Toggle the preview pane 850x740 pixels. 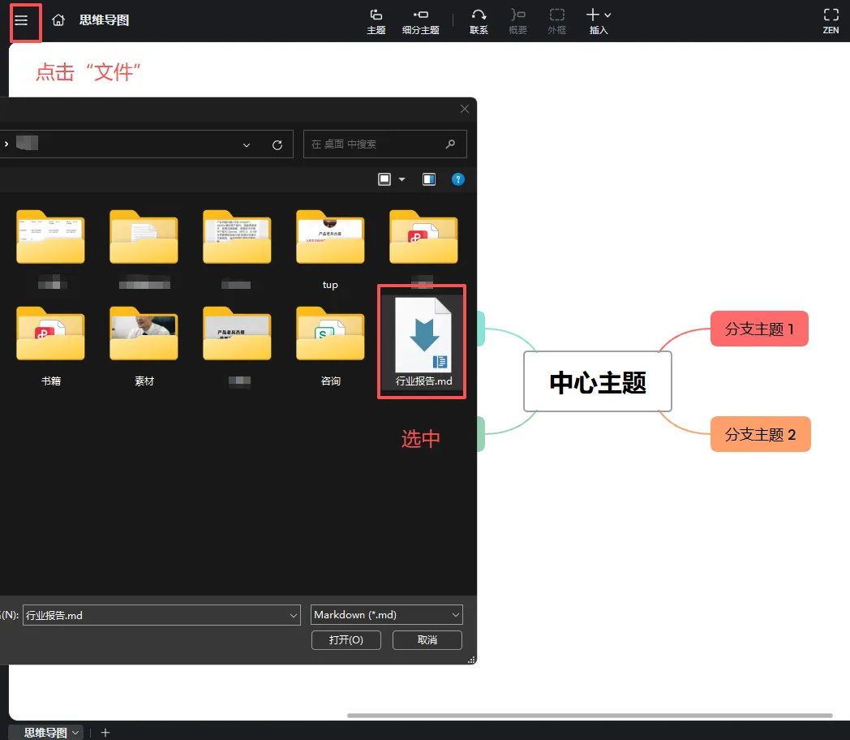coord(429,179)
